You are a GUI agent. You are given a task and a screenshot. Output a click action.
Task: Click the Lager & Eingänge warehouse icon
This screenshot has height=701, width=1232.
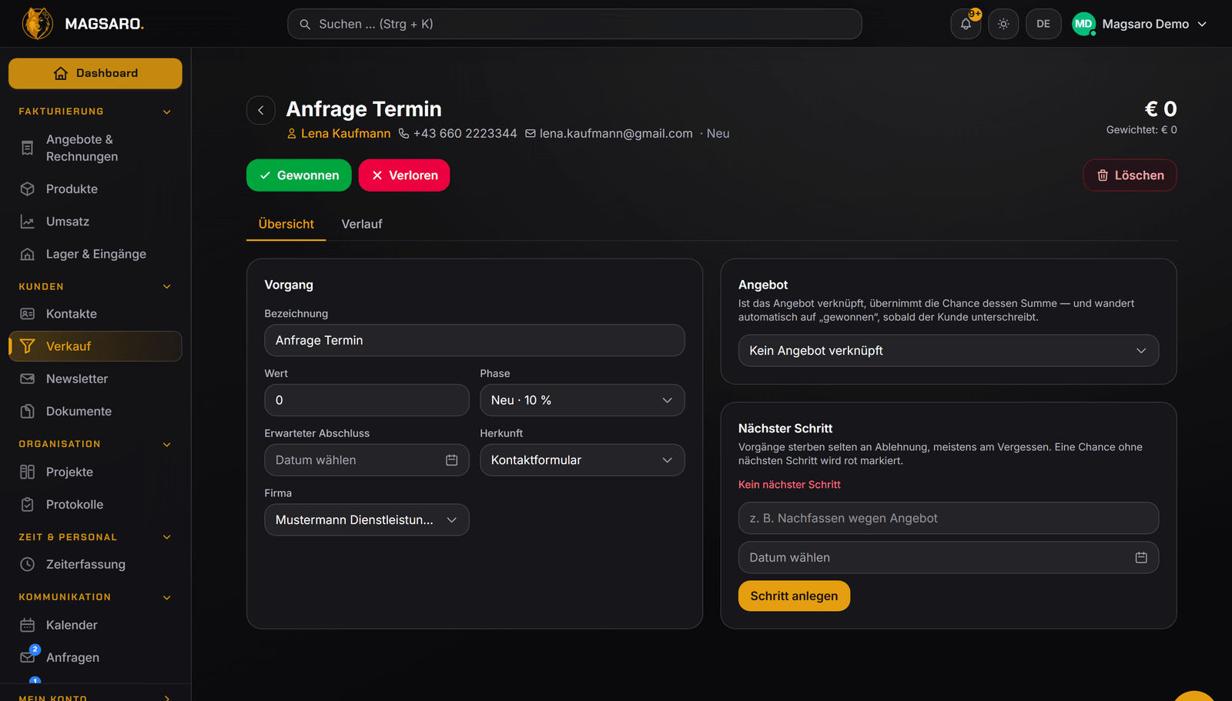pyautogui.click(x=28, y=254)
